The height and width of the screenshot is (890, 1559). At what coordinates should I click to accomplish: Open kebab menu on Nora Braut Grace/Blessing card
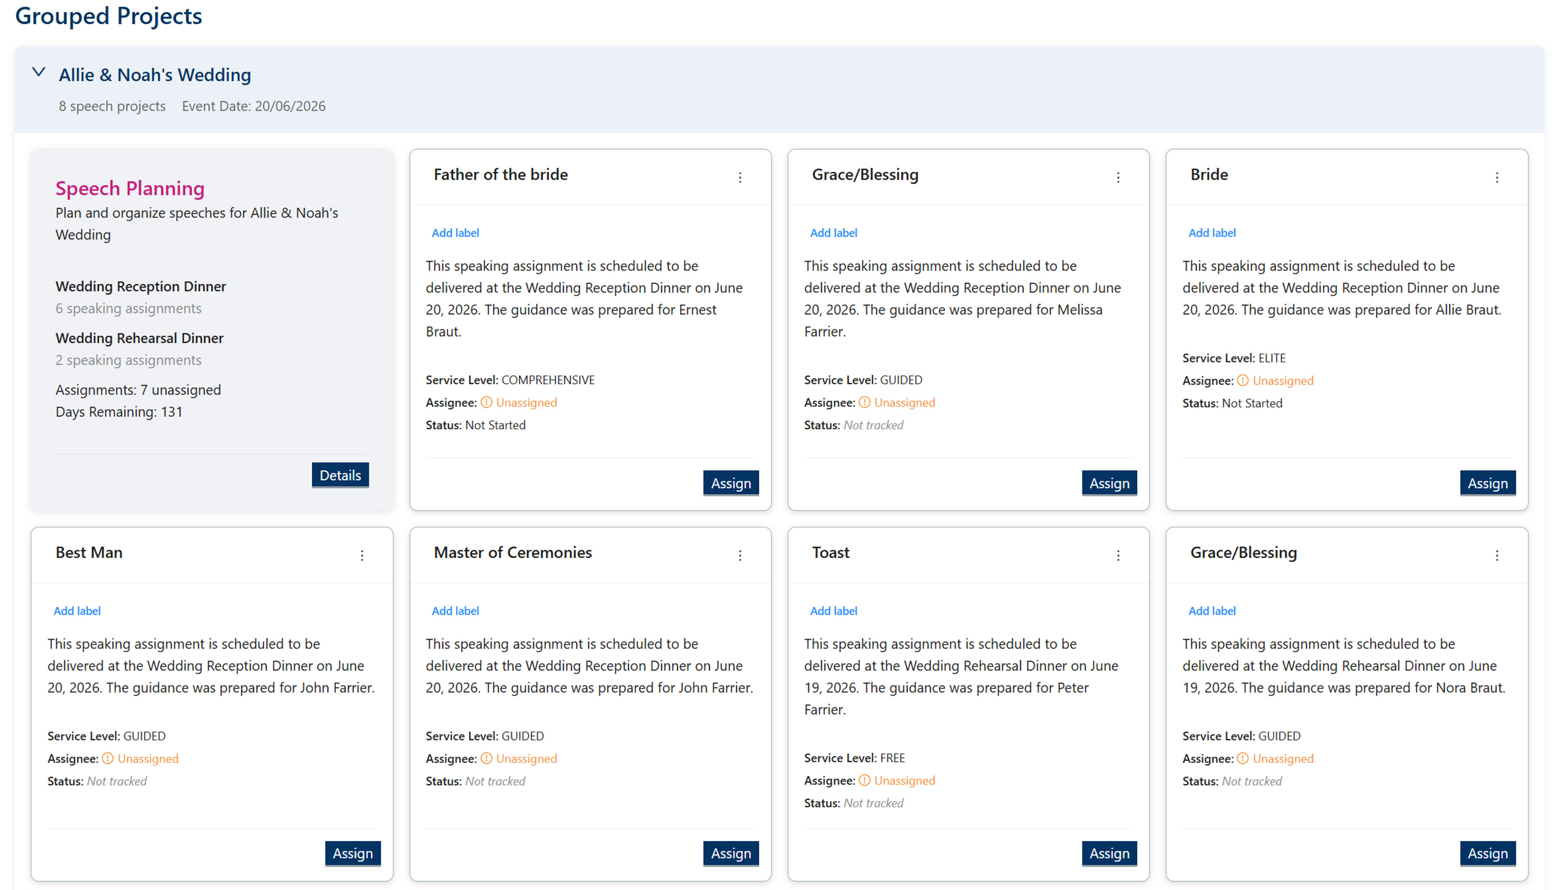click(x=1496, y=555)
